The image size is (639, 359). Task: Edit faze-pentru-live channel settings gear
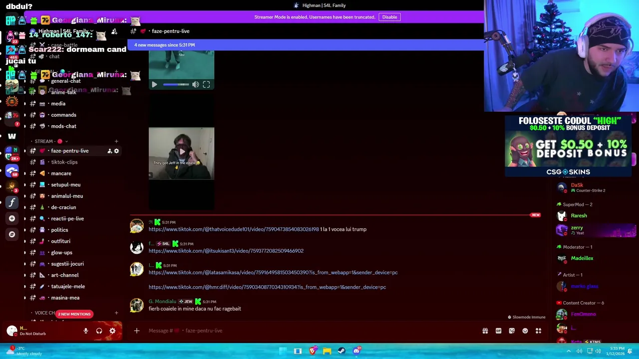click(x=116, y=151)
